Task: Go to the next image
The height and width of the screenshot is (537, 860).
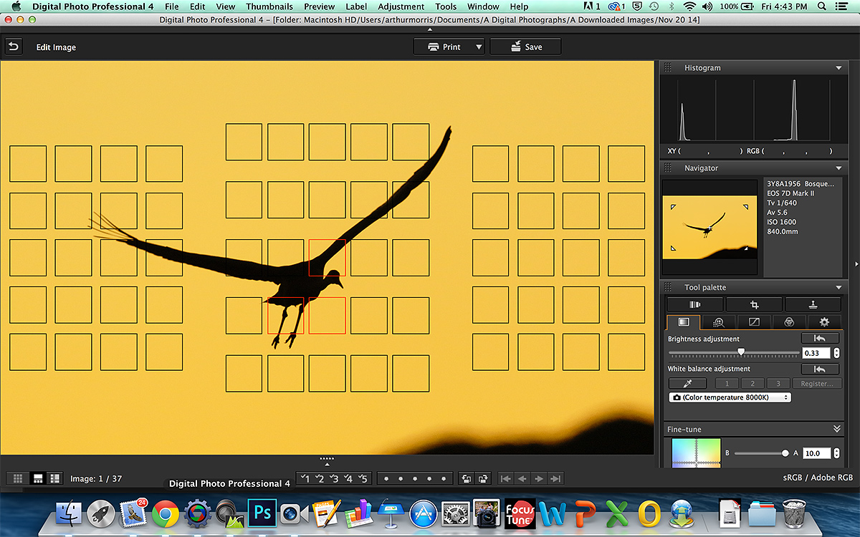Action: pos(539,478)
